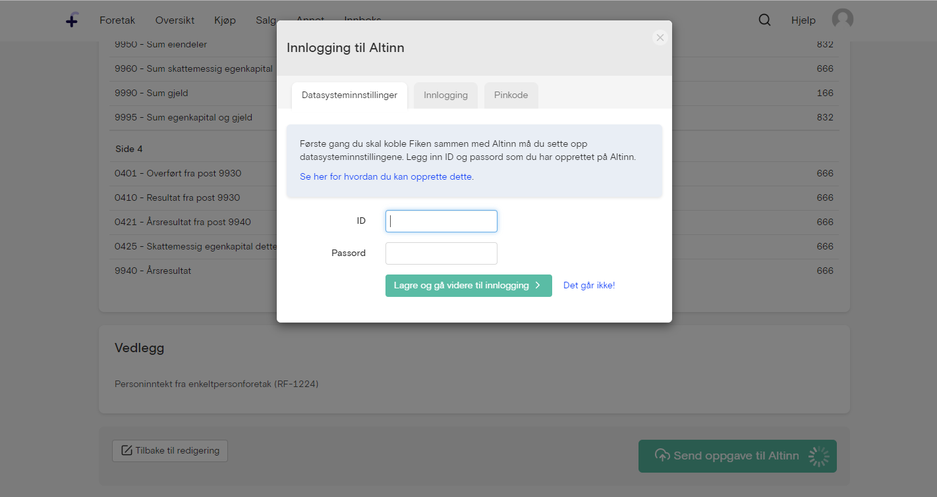Click the Det går ikke! link
Screen dimensions: 937x497
tap(589, 285)
